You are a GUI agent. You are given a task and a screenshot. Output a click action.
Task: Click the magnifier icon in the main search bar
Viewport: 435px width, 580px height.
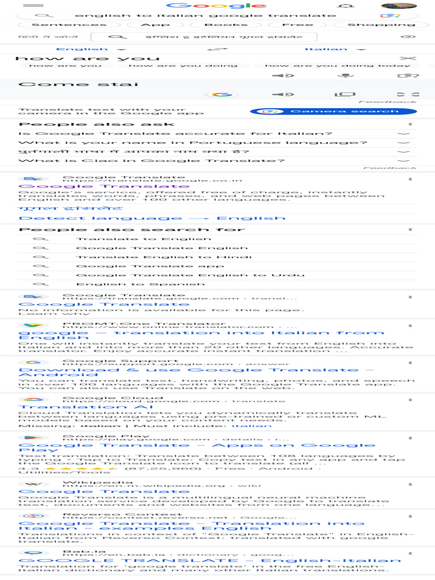point(44,15)
